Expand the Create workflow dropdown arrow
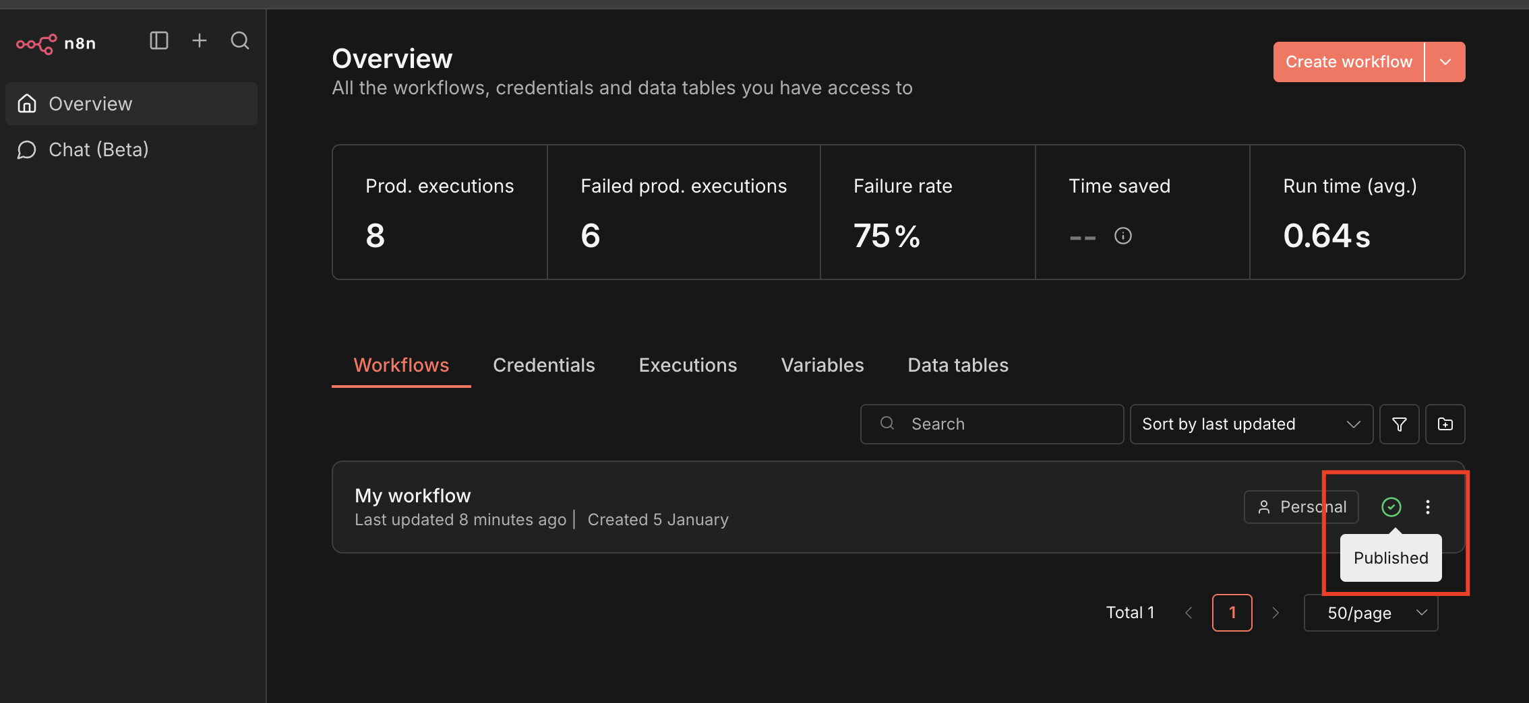Viewport: 1529px width, 703px height. point(1445,62)
